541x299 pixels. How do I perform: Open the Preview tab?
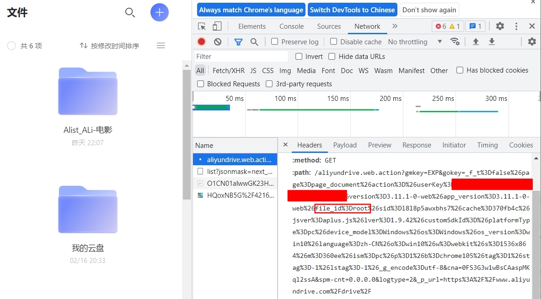(x=380, y=145)
